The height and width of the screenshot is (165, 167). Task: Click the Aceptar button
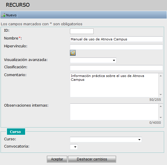(57, 159)
